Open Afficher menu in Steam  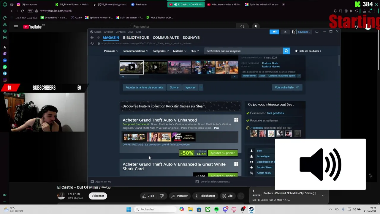(x=108, y=32)
